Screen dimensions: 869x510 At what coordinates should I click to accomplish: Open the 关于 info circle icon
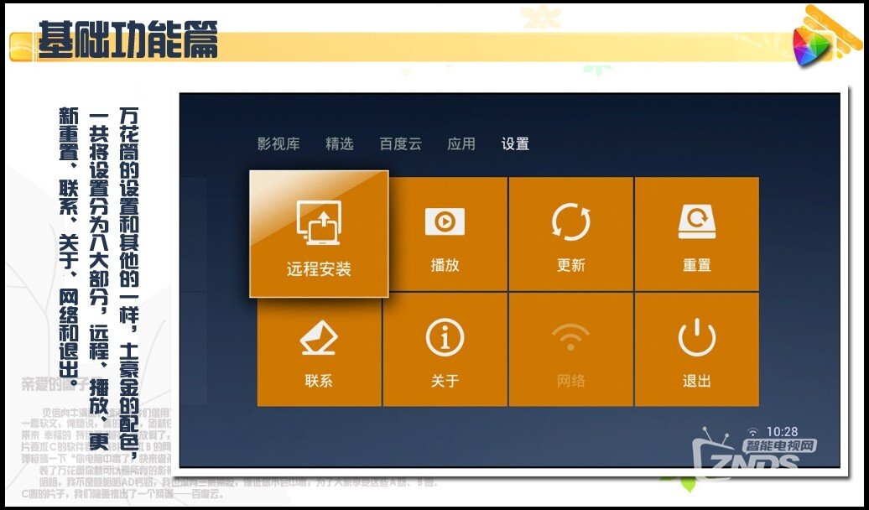(445, 337)
